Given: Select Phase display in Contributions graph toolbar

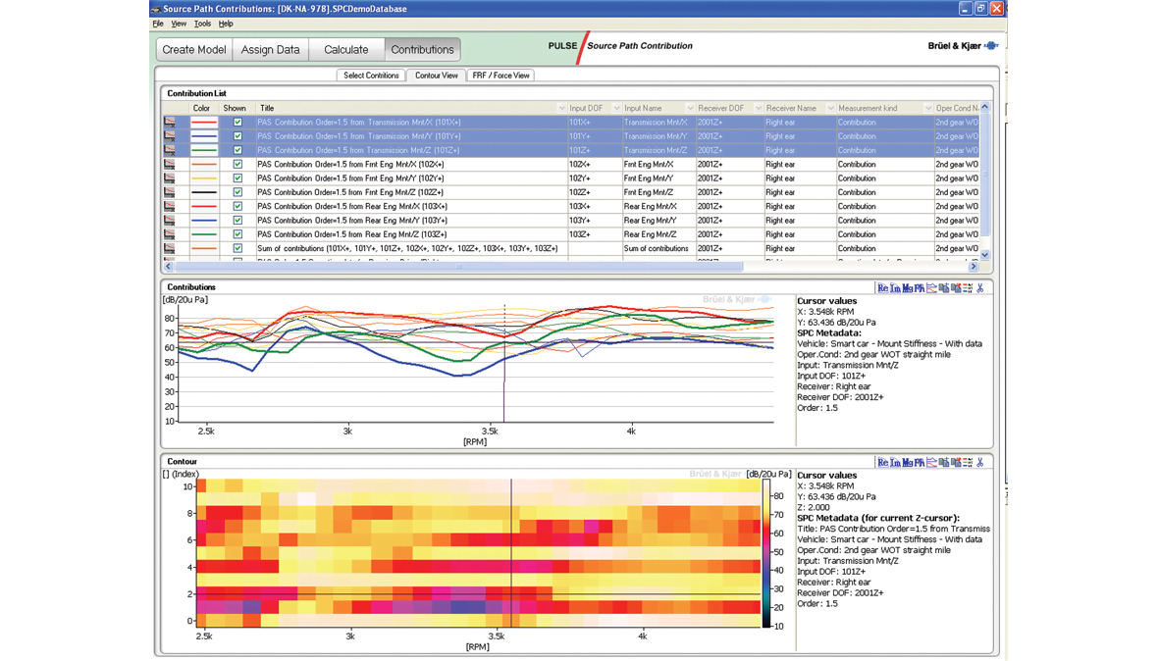Looking at the screenshot, I should coord(919,287).
